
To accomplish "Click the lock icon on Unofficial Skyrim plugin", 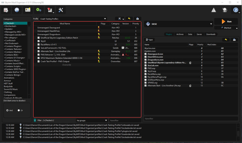I will [x=190, y=63].
